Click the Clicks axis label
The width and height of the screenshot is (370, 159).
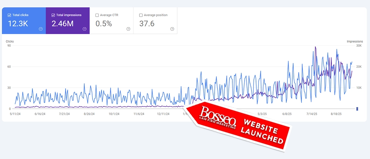(x=10, y=42)
